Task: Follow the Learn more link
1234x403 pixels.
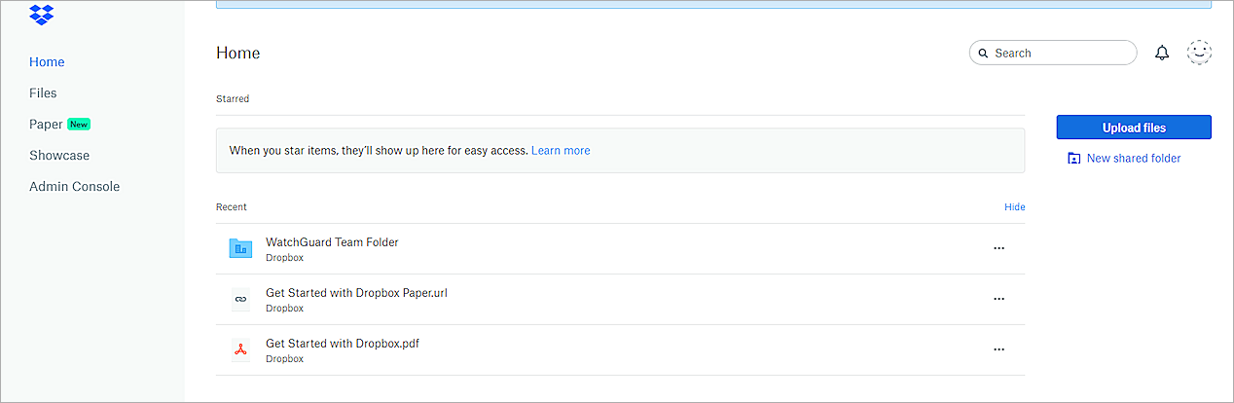Action: 561,151
